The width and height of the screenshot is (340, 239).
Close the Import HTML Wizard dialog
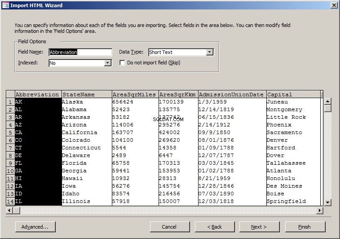click(x=334, y=5)
